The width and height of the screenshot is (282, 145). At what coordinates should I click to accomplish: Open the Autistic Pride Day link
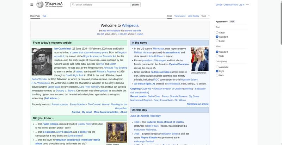click(x=151, y=116)
